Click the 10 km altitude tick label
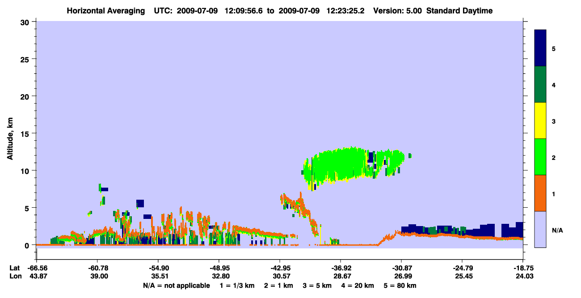581x298 pixels. 26,171
